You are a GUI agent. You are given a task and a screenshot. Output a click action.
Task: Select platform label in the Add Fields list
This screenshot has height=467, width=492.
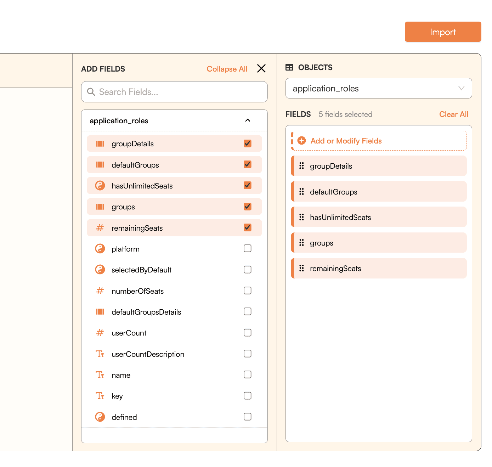pyautogui.click(x=125, y=249)
